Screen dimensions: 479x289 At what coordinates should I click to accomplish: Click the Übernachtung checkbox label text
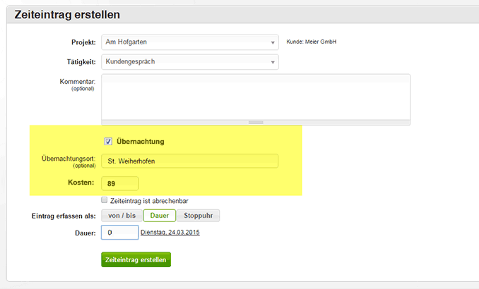141,142
